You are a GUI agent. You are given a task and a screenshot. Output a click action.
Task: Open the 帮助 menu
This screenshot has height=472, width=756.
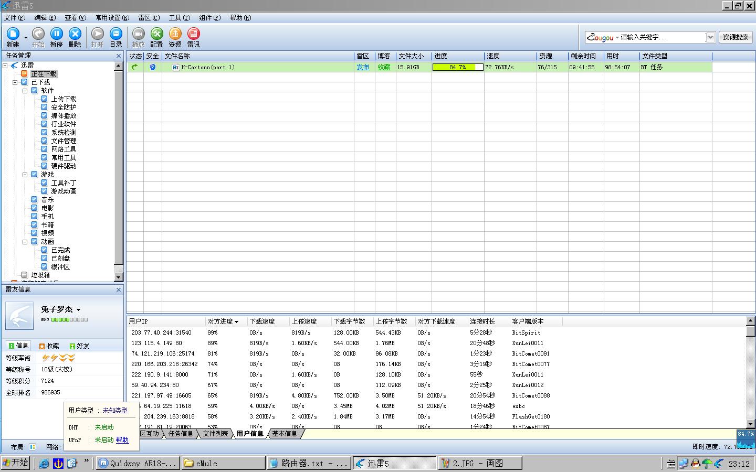tap(240, 17)
